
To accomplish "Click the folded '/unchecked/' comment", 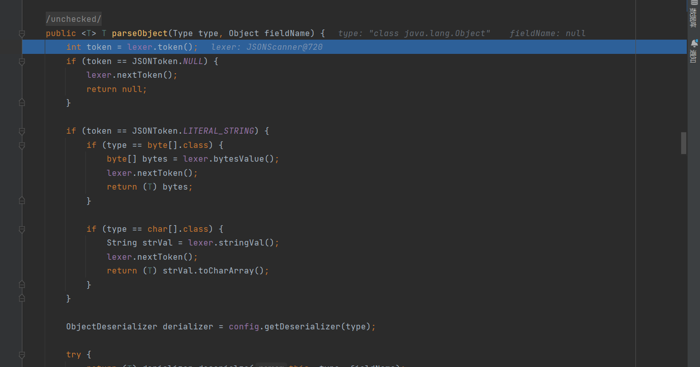I will pyautogui.click(x=74, y=19).
